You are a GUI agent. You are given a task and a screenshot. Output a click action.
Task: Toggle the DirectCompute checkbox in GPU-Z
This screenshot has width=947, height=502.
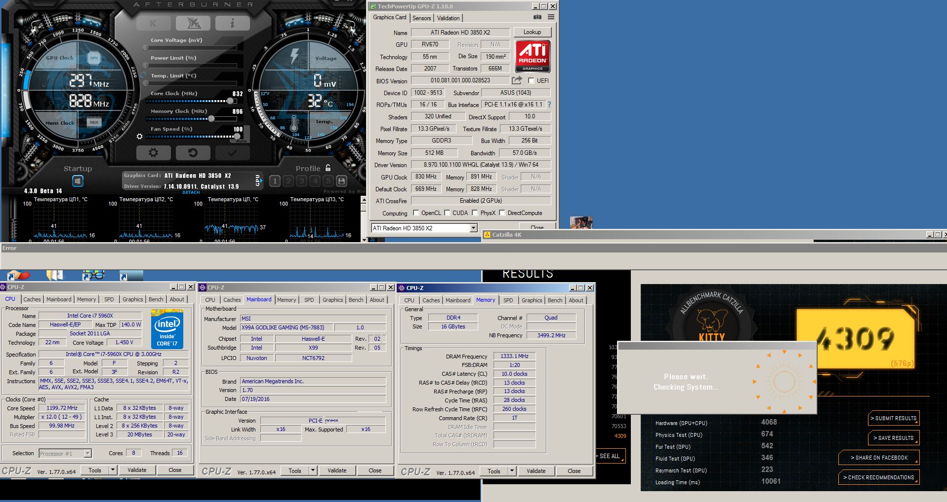point(502,213)
